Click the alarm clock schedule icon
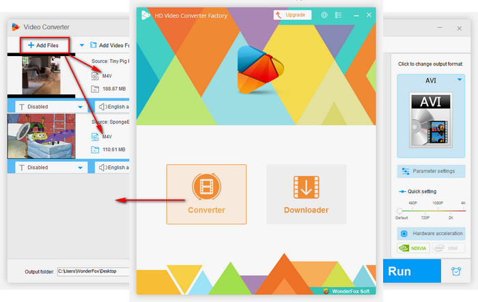Screen dimensions: 478x302 (456, 271)
